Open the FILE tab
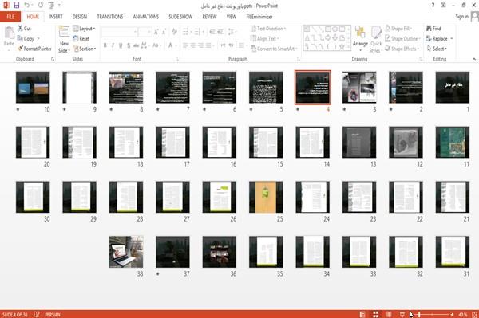This screenshot has height=318, width=479. (10, 17)
